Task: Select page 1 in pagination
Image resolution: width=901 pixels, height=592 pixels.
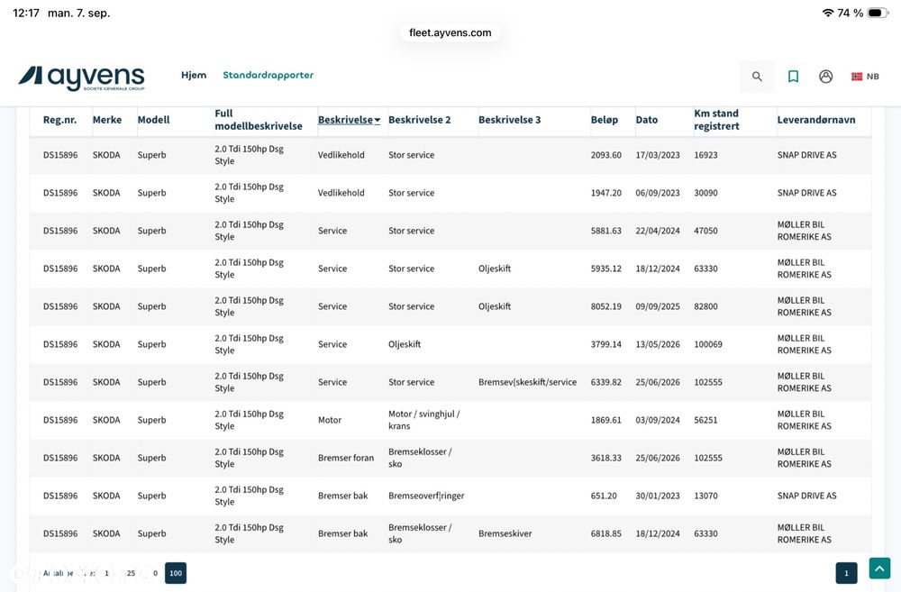Action: click(846, 573)
